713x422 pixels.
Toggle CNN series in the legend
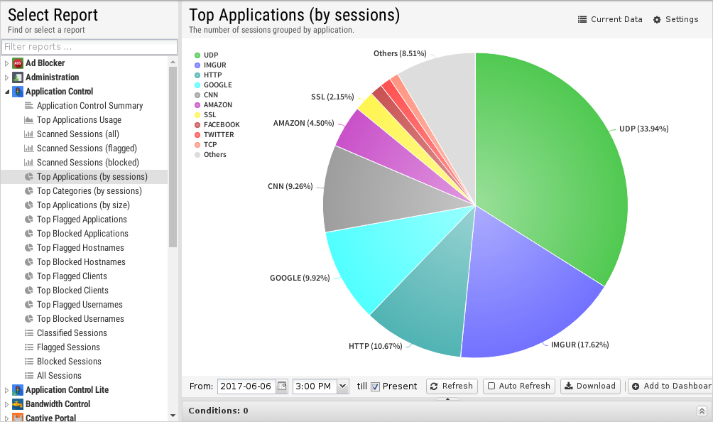click(x=206, y=95)
